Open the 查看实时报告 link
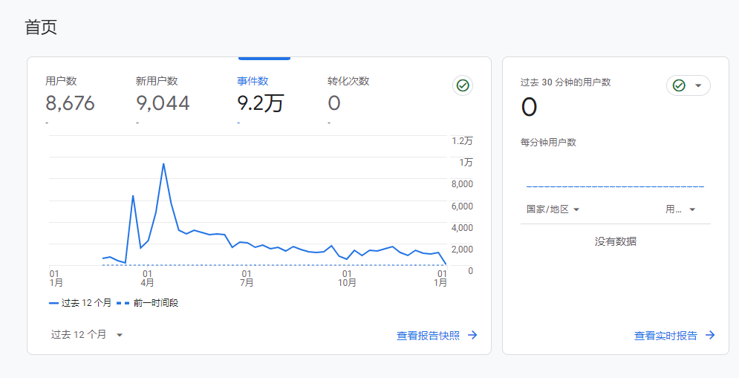The height and width of the screenshot is (378, 739). [665, 336]
